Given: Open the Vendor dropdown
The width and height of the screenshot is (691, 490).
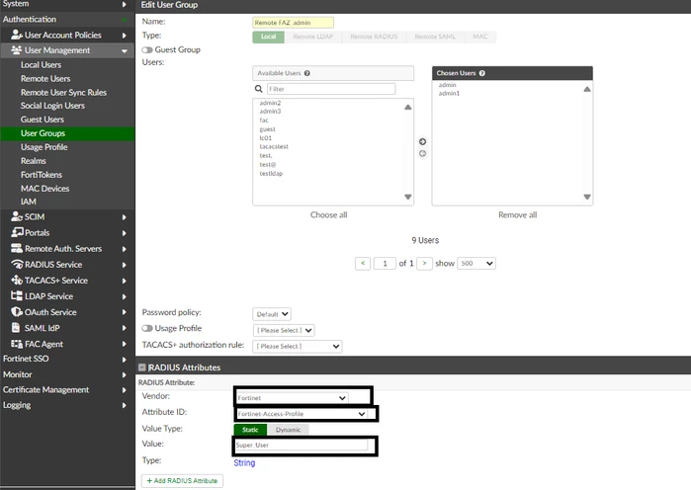Looking at the screenshot, I should [x=292, y=397].
